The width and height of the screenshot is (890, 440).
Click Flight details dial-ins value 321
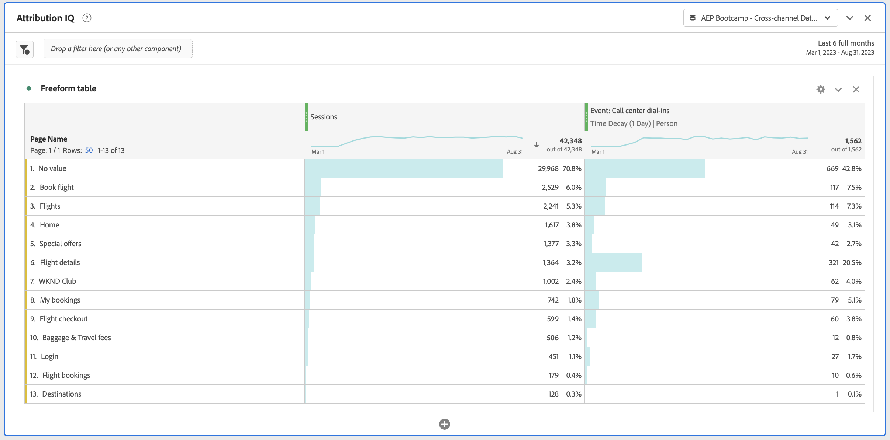[834, 262]
